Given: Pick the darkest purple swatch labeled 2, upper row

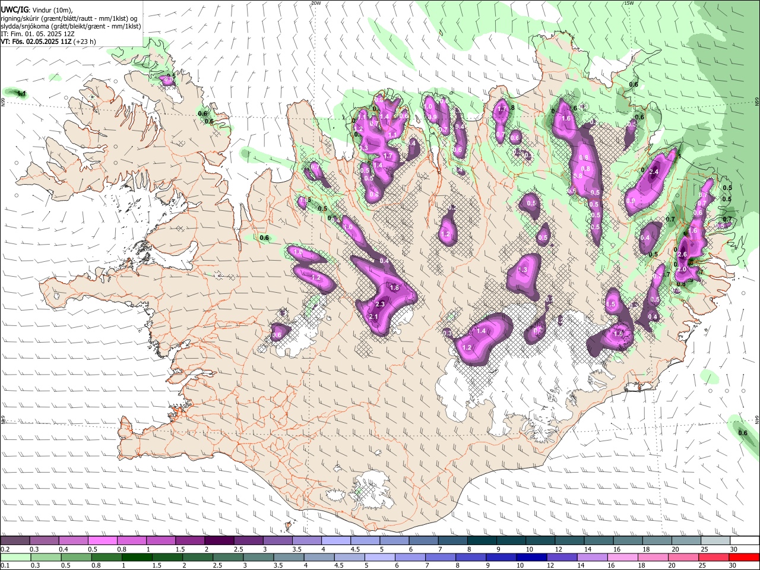Looking at the screenshot, I should point(219,541).
